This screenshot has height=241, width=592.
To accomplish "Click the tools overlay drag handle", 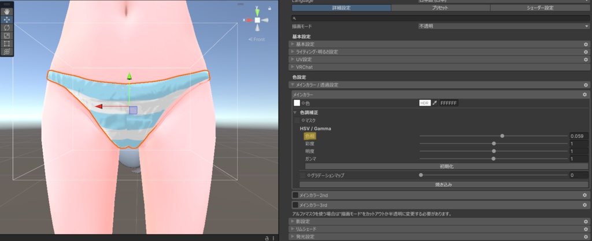I will (7, 4).
